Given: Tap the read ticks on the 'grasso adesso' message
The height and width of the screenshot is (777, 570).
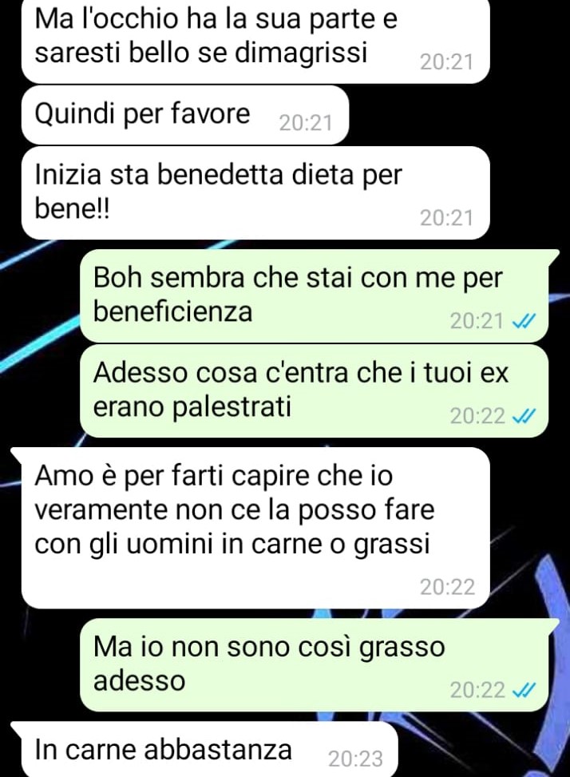Looking at the screenshot, I should coord(524,690).
